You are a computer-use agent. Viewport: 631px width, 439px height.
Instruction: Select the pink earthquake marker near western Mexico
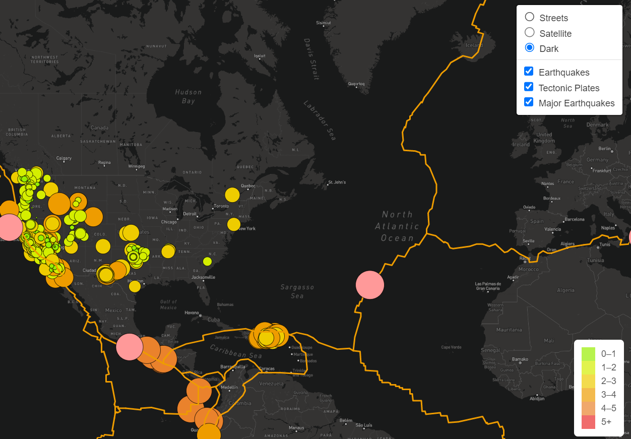pos(130,346)
